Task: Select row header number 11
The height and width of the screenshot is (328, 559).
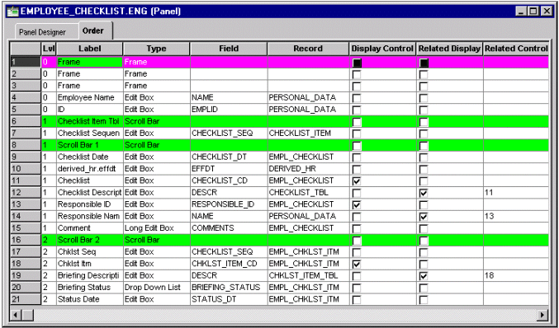Action: point(26,180)
